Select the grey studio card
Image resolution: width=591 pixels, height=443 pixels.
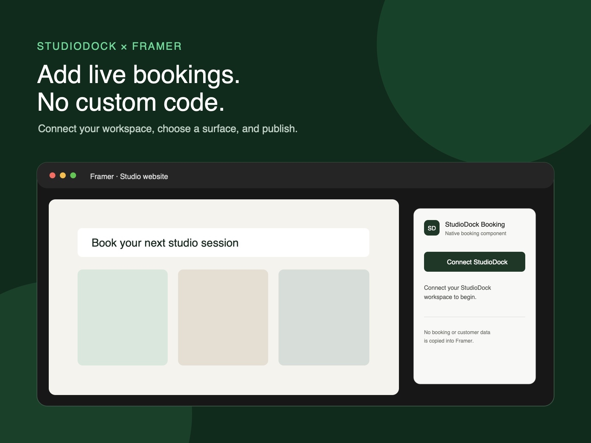tap(324, 317)
